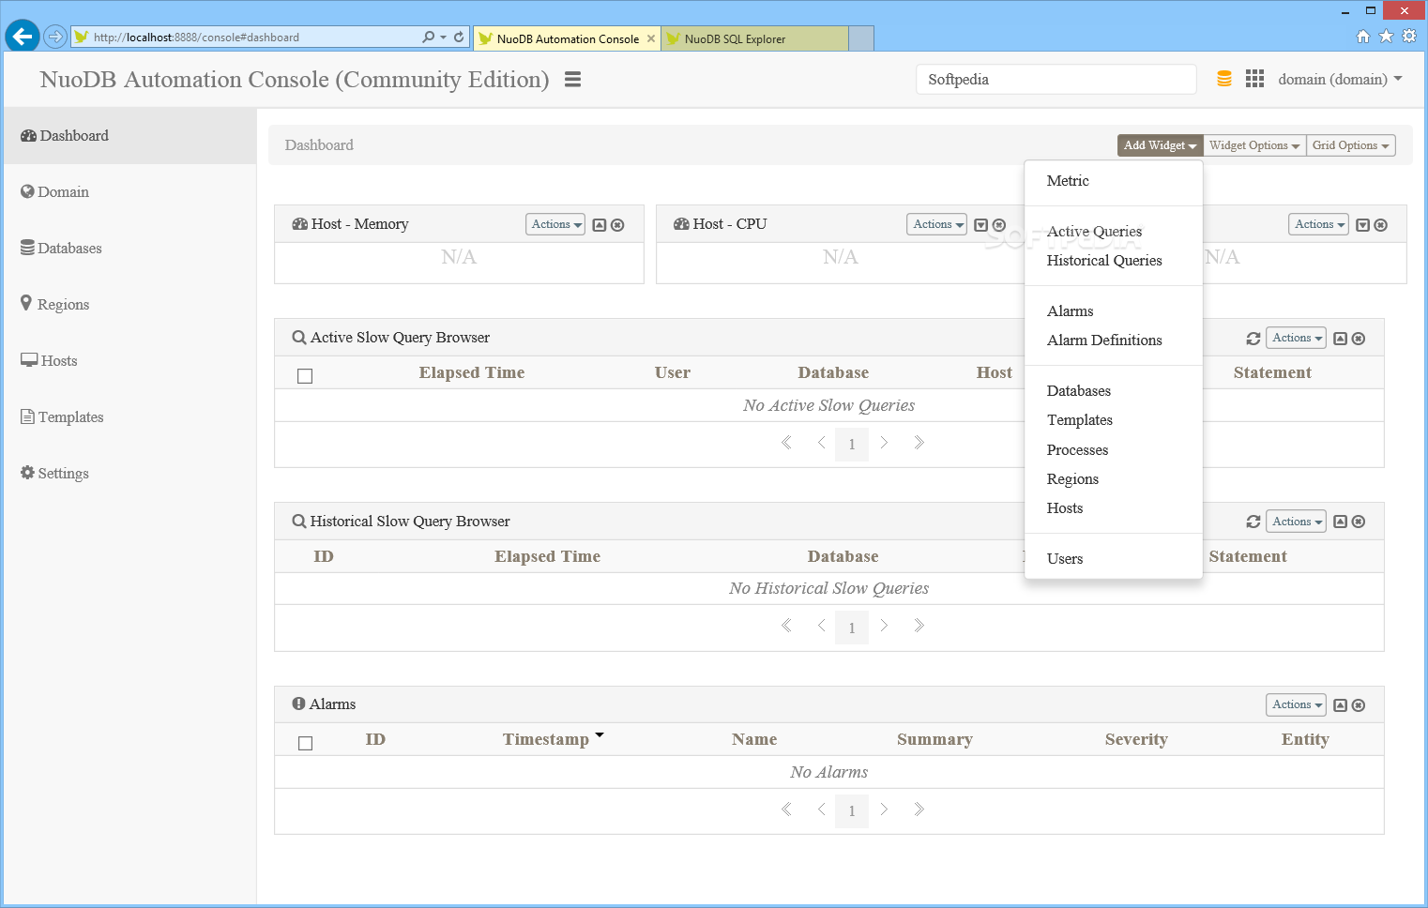
Task: Open Regions in the sidebar
Action: (129, 305)
